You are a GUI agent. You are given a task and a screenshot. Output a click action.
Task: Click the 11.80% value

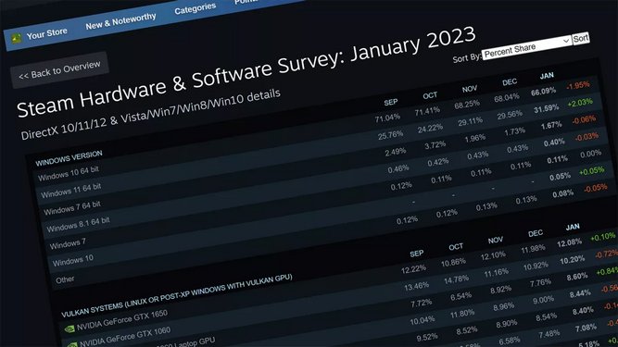click(x=462, y=314)
